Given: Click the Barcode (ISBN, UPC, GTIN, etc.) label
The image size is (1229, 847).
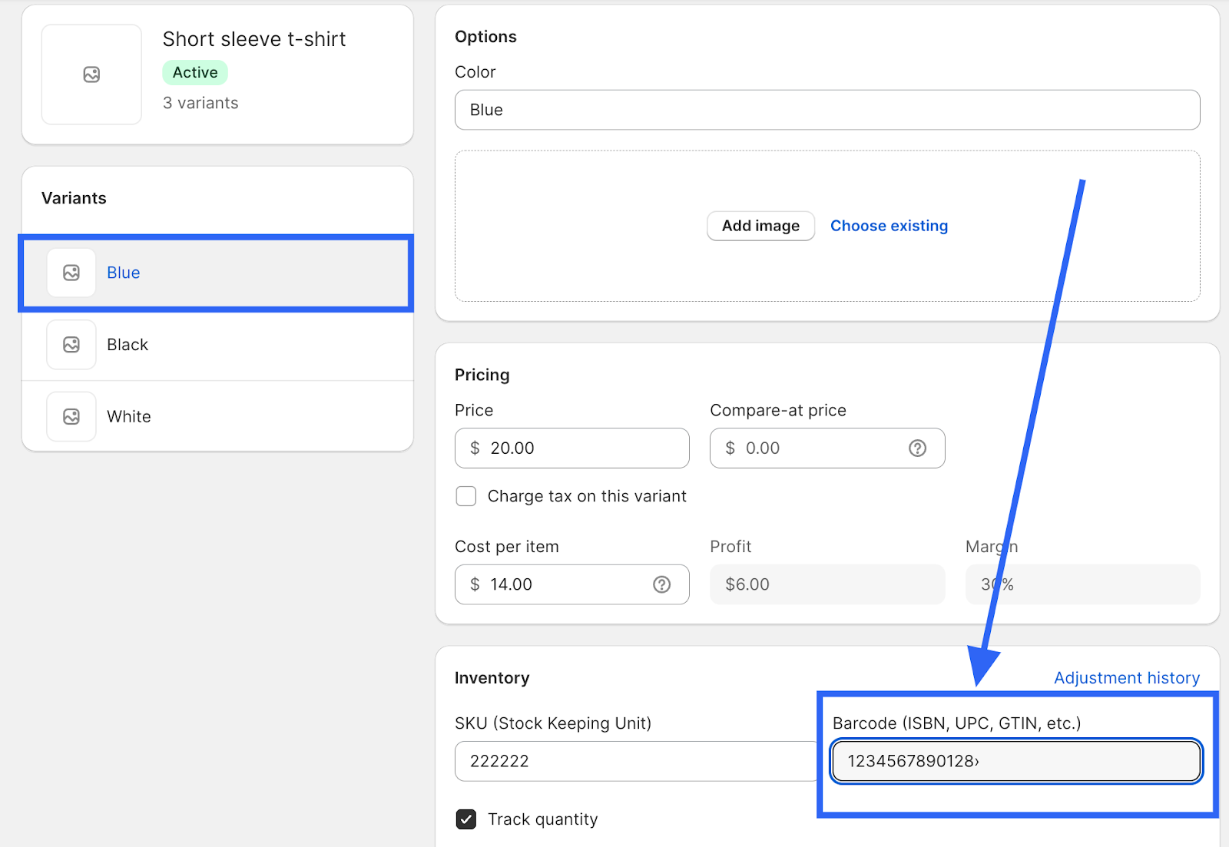Looking at the screenshot, I should tap(957, 723).
